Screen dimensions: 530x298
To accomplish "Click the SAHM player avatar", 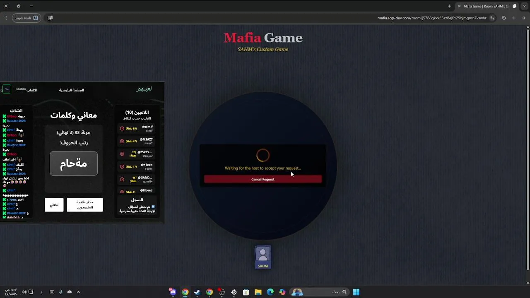I will pyautogui.click(x=263, y=257).
